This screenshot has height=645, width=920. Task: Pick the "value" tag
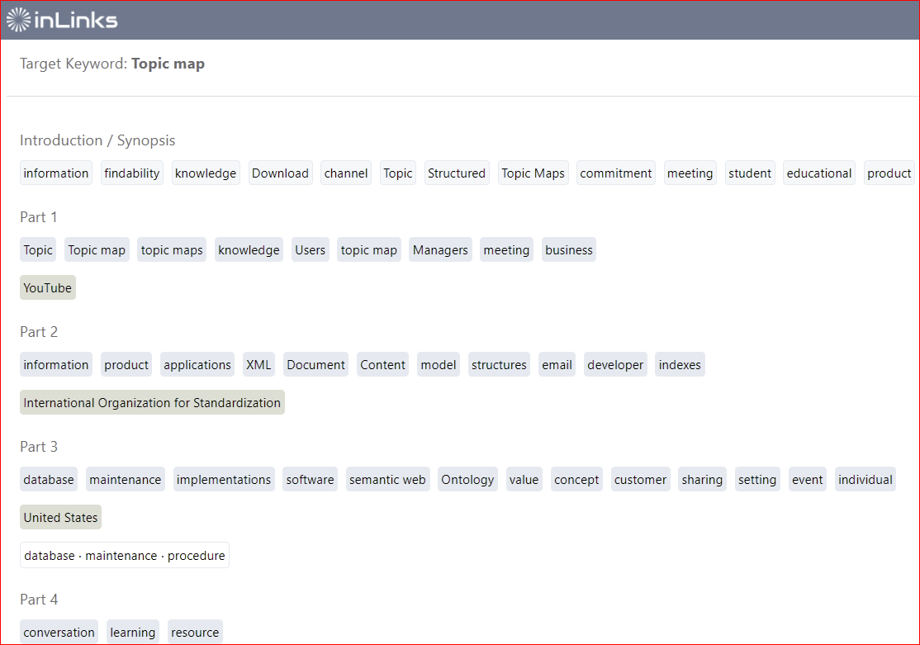pyautogui.click(x=524, y=480)
